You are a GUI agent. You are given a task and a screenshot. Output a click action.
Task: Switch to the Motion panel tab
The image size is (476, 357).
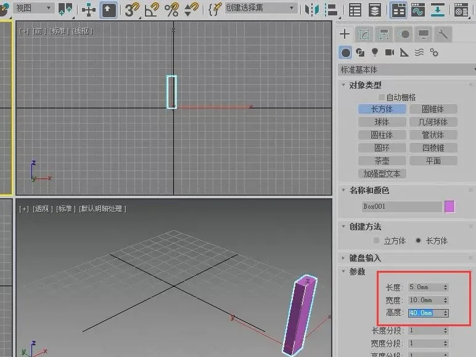(x=404, y=34)
